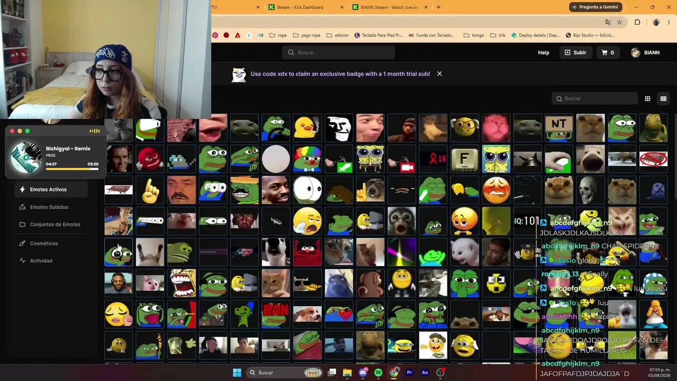The width and height of the screenshot is (677, 381).
Task: Open the pags ropa bookmarks folder
Action: pos(306,35)
